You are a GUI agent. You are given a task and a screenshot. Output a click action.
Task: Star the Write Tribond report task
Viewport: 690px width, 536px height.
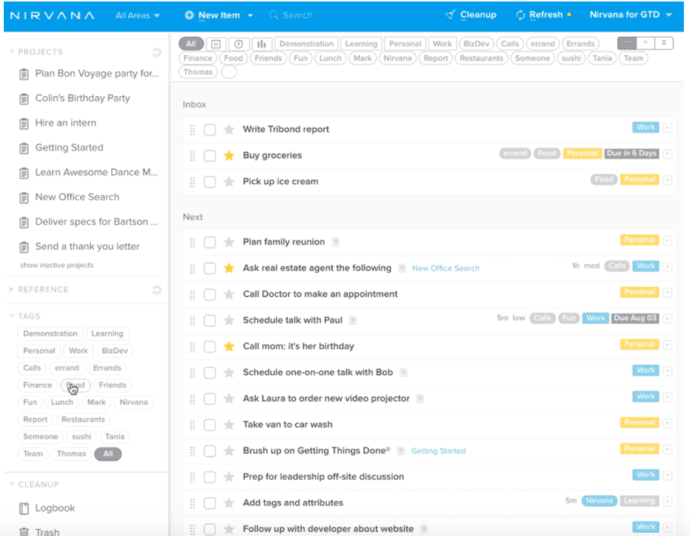click(229, 129)
